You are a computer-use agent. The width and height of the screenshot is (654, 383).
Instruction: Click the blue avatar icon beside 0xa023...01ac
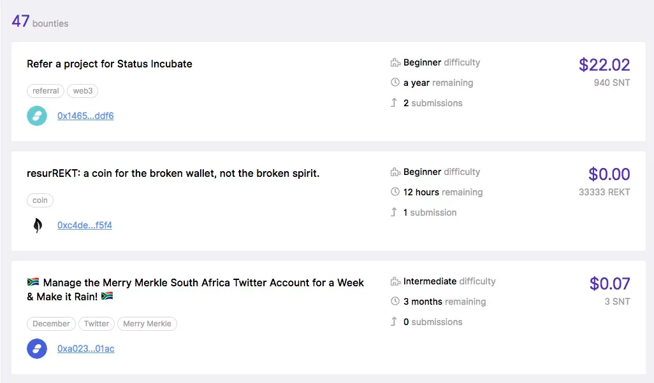[x=37, y=349]
